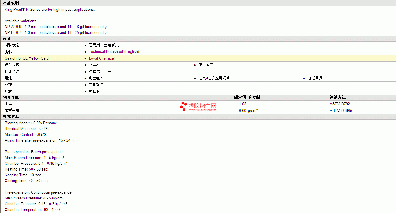This screenshot has height=213, width=396.
Task: Click the 'Chamber Temperature: 98 - 100°C' line
Action: coord(33,210)
